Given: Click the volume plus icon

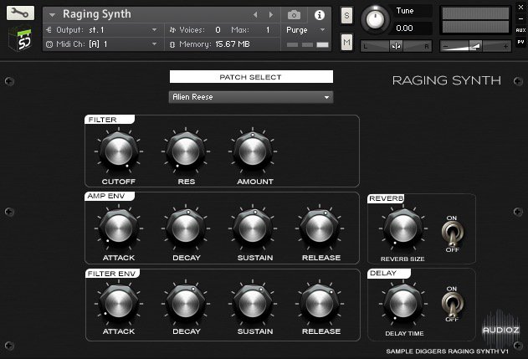Looking at the screenshot, I should click(505, 47).
